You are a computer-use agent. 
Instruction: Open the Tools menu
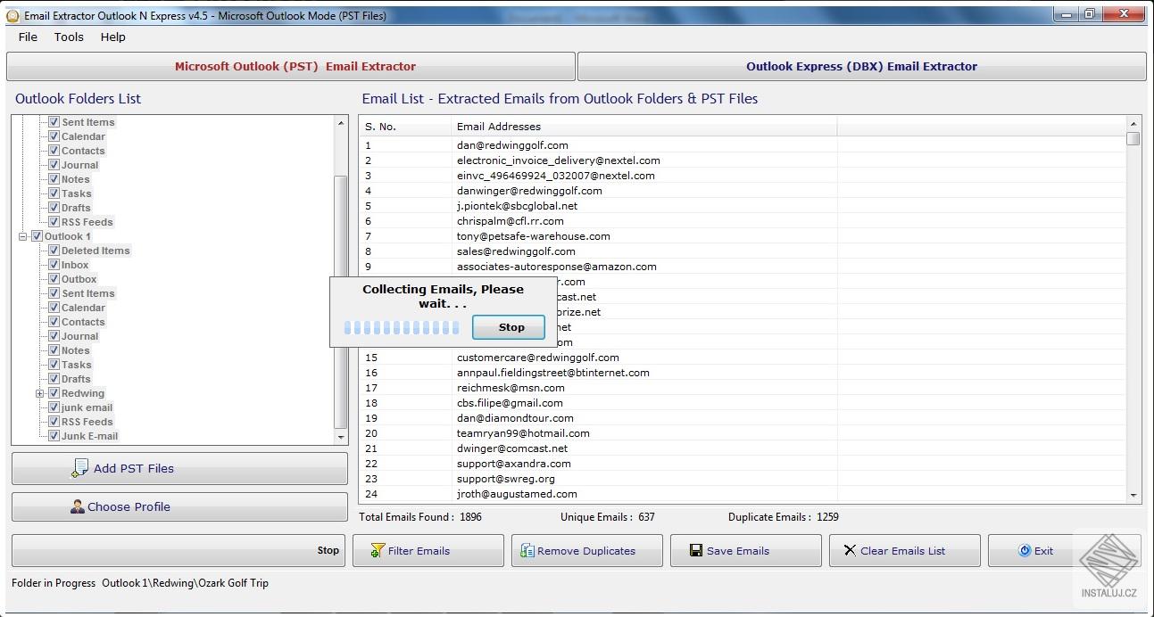tap(69, 37)
